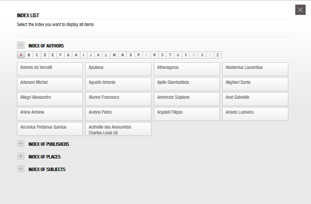Open the author Alighieri Dante
This screenshot has height=204, width=311.
(x=255, y=84)
